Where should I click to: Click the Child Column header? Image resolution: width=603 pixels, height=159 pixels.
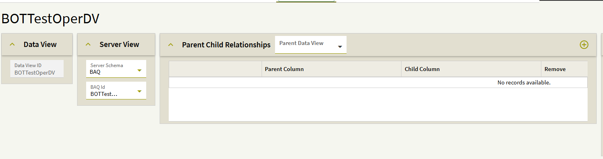click(x=422, y=69)
